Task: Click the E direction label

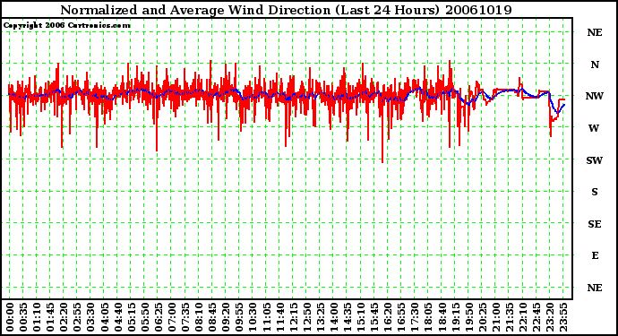Action: 595,256
